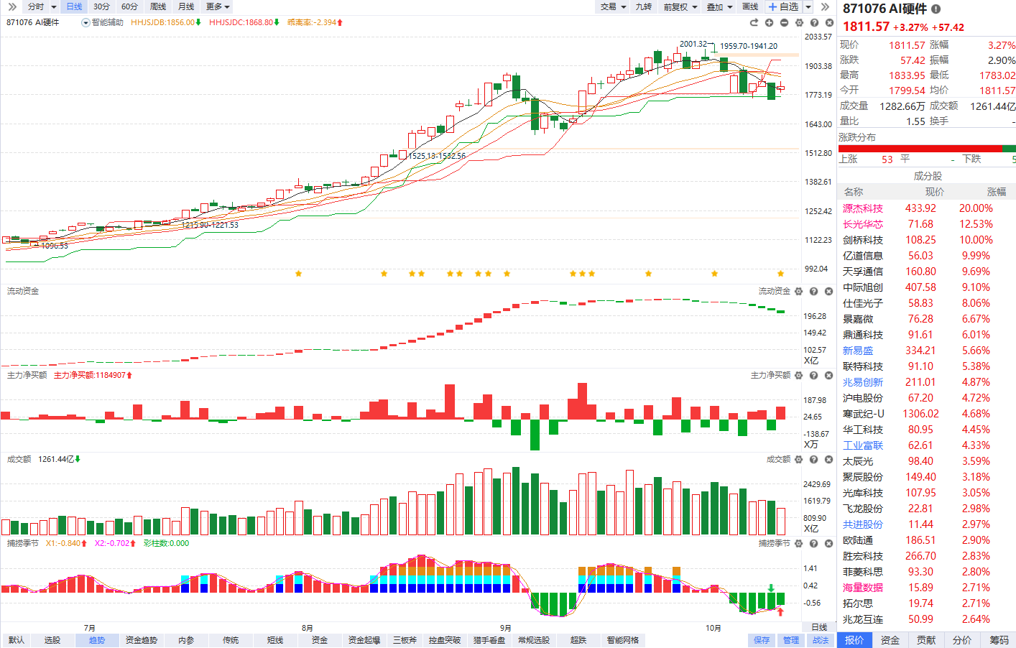
Task: Open the 前复权 dropdown
Action: [x=680, y=6]
